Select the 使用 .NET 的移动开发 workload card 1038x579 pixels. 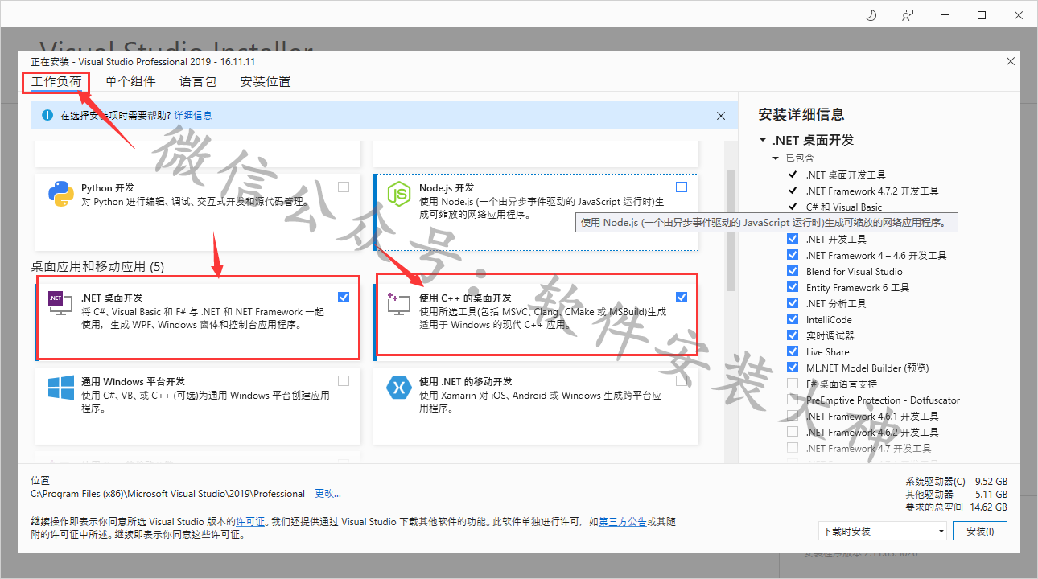click(536, 406)
